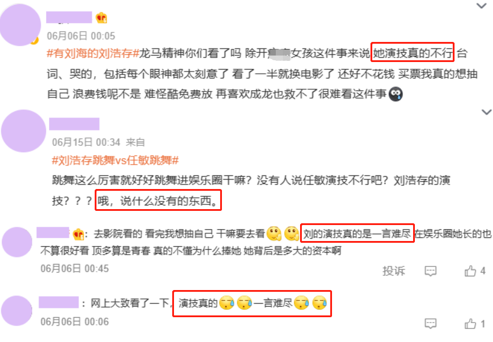View the third commenter's avatar profile

[17, 242]
